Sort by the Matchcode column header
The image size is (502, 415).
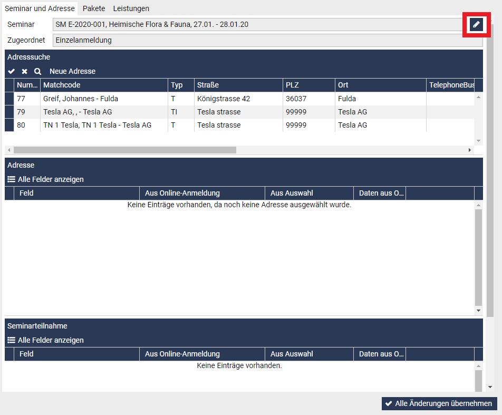tap(104, 85)
